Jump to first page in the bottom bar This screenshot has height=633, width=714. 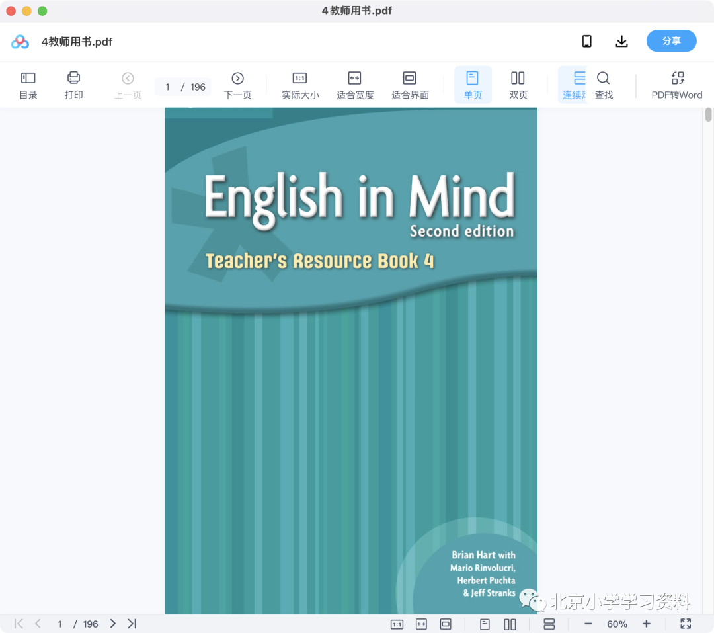19,624
